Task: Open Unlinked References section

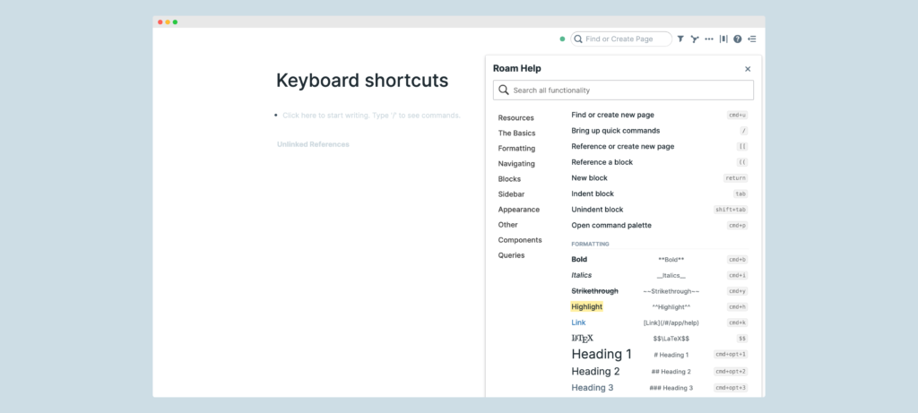Action: click(x=313, y=144)
